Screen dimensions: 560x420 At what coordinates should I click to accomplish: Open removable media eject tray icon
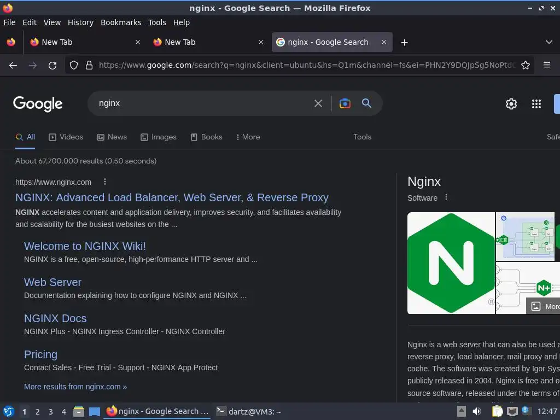coord(462,411)
